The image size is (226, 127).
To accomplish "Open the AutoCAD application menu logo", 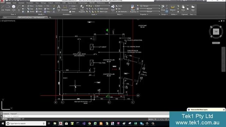I will click(x=2, y=1).
